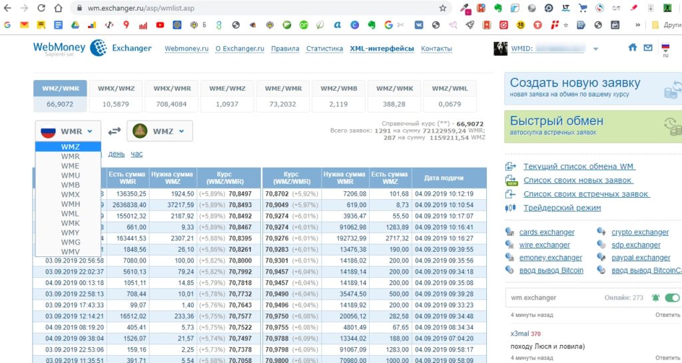Click NEW icon beside Список своих новых заявок
The width and height of the screenshot is (682, 363).
tap(511, 181)
